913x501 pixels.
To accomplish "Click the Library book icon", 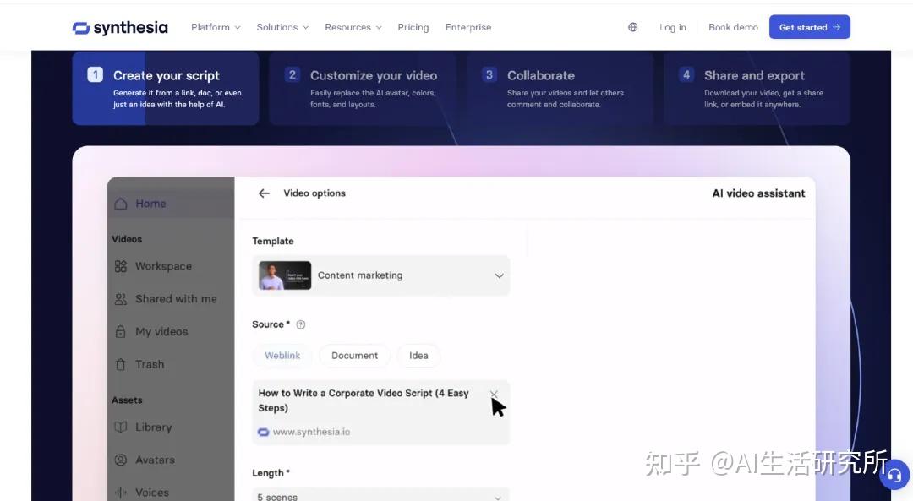I will click(121, 427).
